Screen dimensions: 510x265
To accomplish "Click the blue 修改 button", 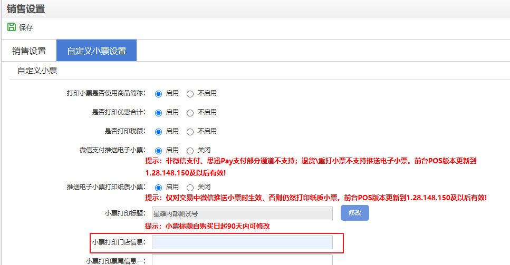I will click(x=354, y=213).
